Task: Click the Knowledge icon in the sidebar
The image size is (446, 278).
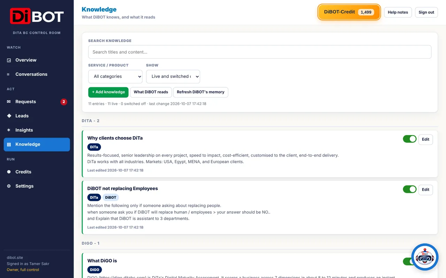Action: tap(9, 145)
